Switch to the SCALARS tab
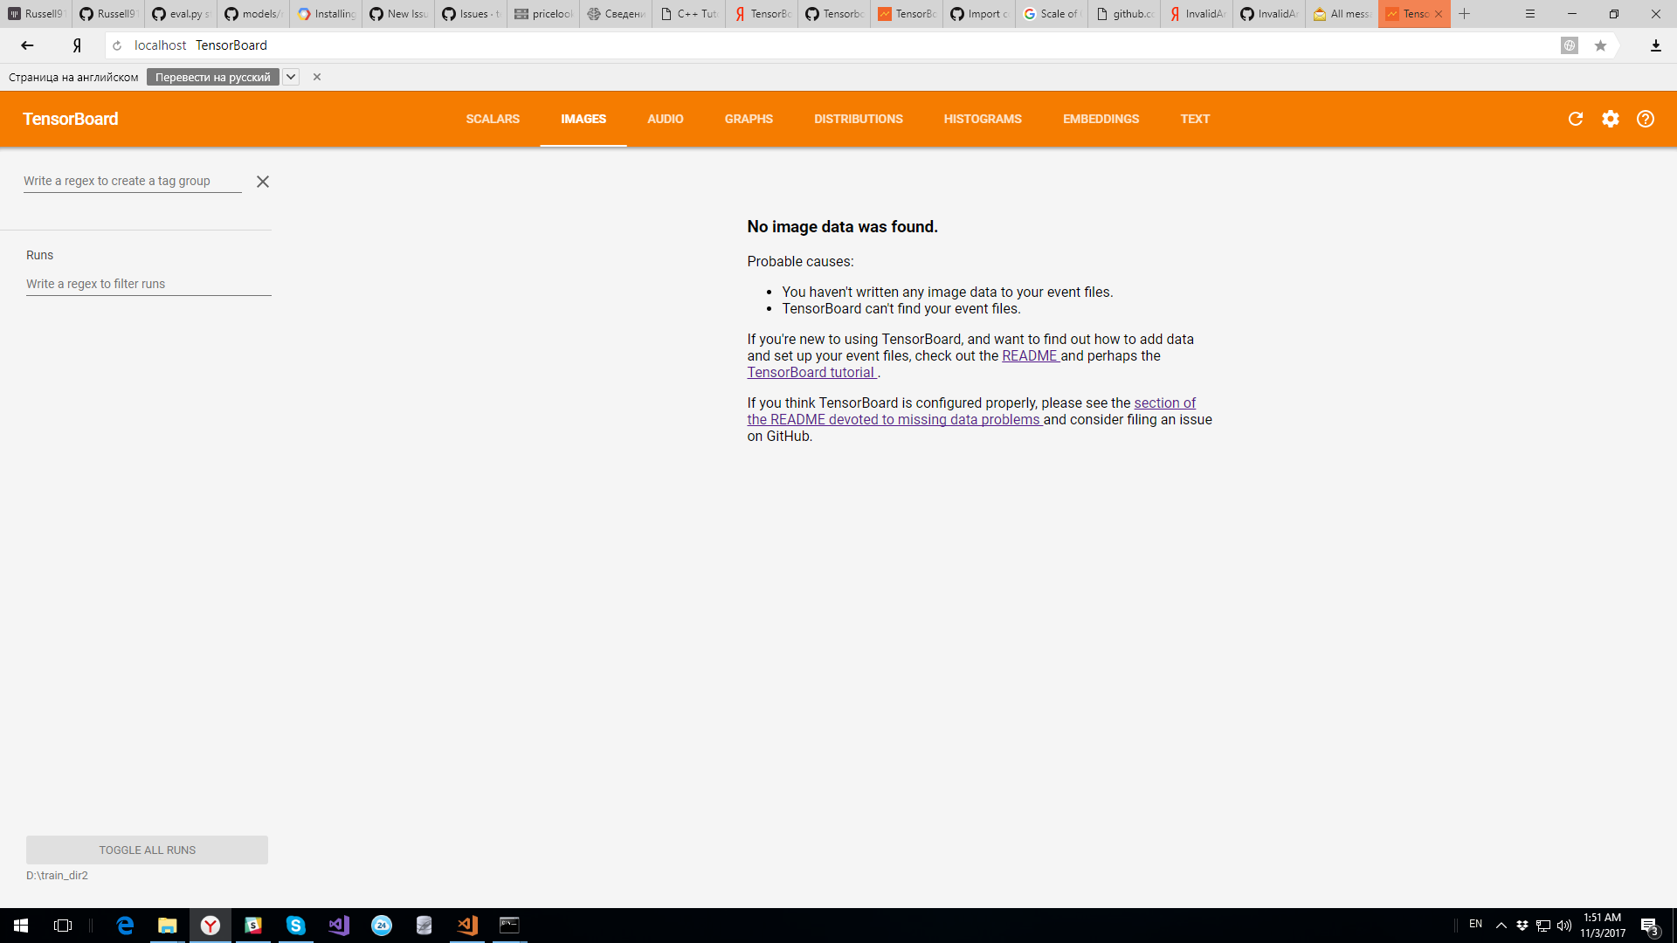This screenshot has height=943, width=1677. (x=493, y=119)
